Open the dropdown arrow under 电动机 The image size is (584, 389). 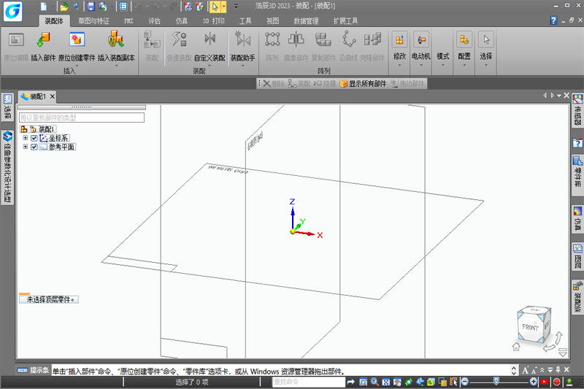pos(421,65)
